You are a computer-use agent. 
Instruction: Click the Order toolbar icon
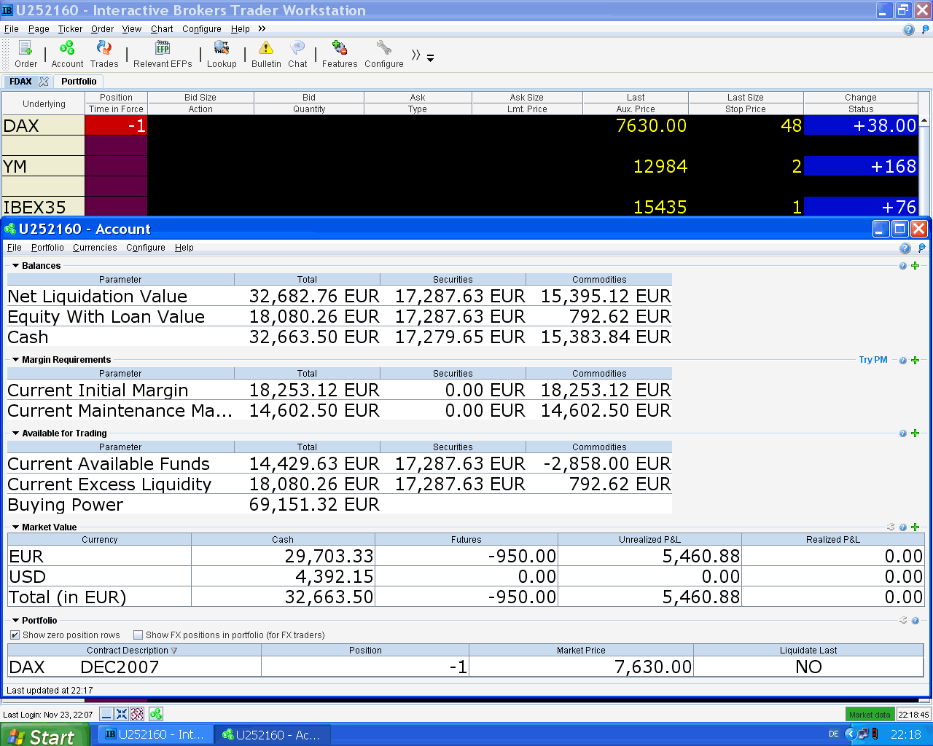coord(26,49)
